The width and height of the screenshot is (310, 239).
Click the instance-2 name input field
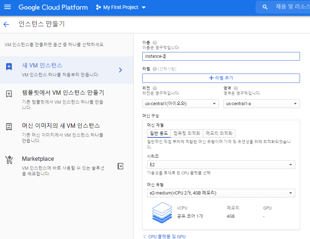[221, 56]
